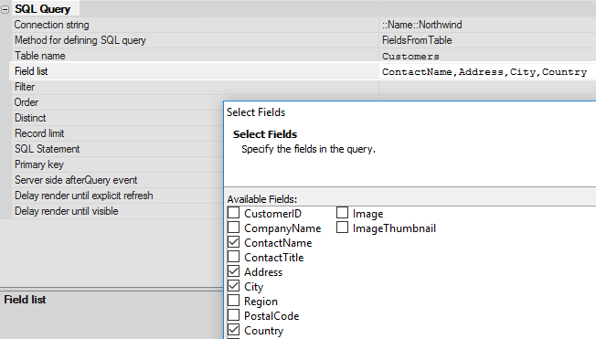This screenshot has height=339, width=596.
Task: Click the Select Fields dialog title
Action: [256, 112]
